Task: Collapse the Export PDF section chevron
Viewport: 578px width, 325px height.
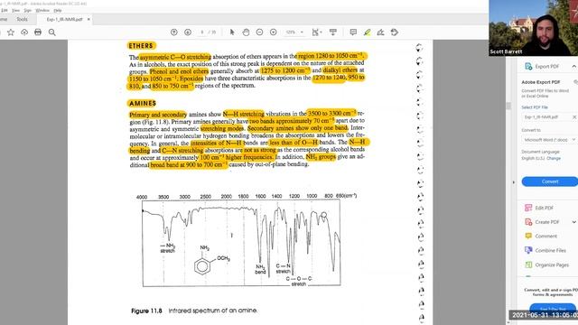Action: pyautogui.click(x=574, y=66)
